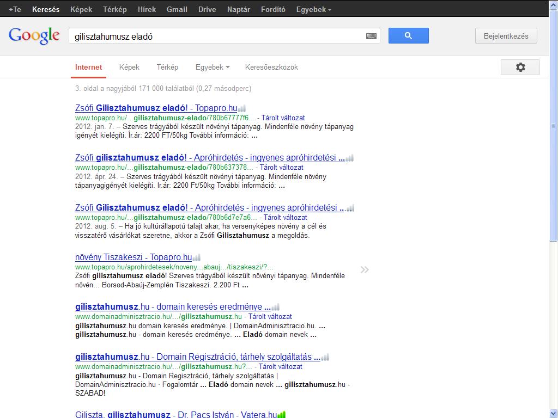
Task: Show preview arrows for növény Tiszakeszi result
Action: pos(365,270)
